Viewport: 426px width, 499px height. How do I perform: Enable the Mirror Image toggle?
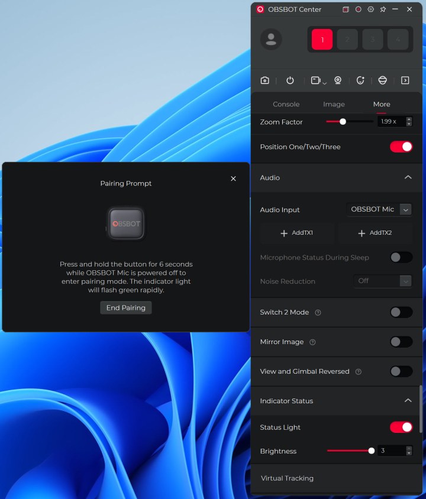coord(401,342)
